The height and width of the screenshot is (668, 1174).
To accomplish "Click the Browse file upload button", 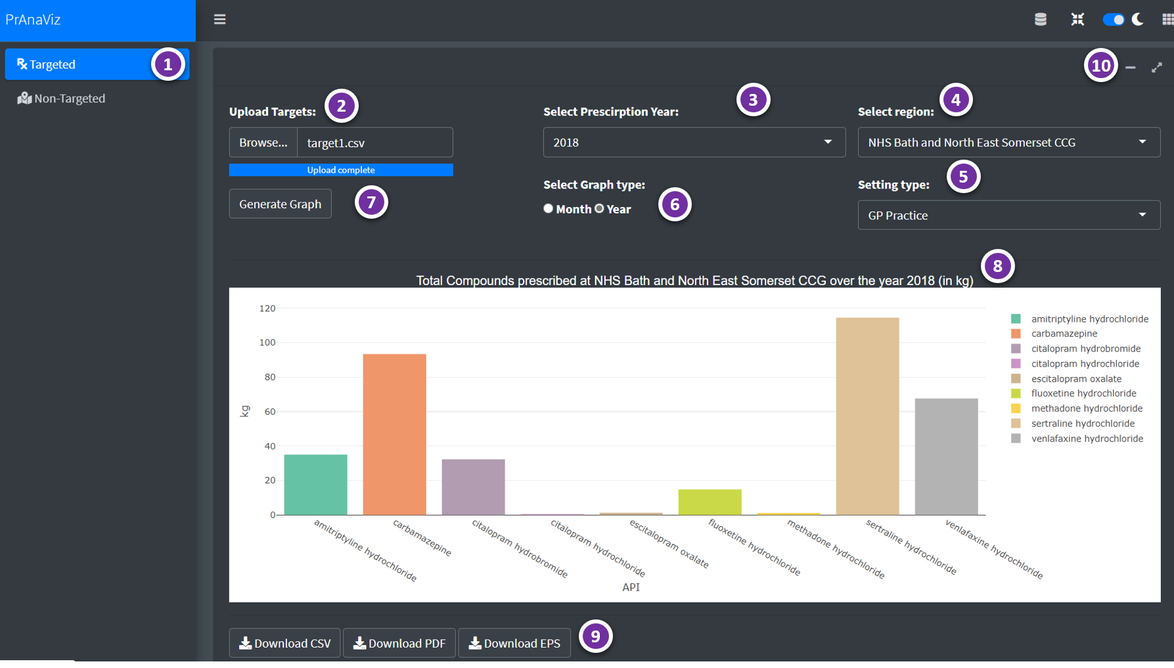I will click(x=263, y=143).
